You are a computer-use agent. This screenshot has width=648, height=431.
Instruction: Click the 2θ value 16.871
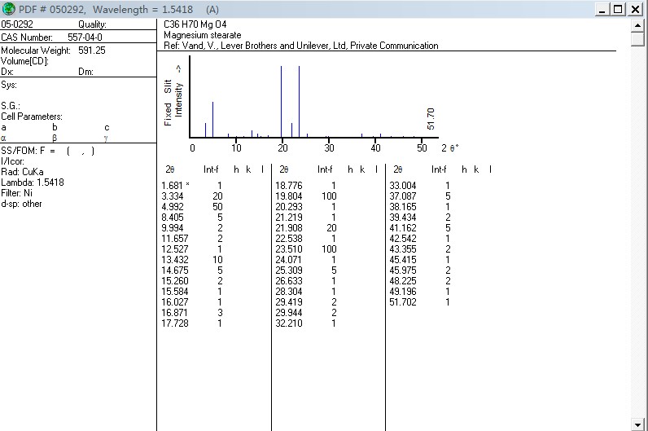point(175,313)
